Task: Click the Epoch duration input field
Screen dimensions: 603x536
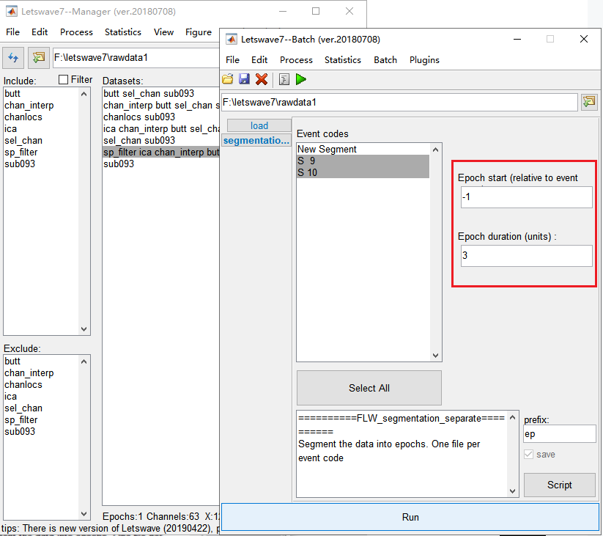Action: tap(527, 255)
